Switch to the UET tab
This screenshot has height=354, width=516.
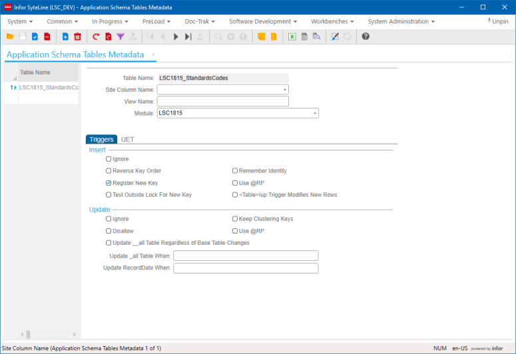coord(127,139)
